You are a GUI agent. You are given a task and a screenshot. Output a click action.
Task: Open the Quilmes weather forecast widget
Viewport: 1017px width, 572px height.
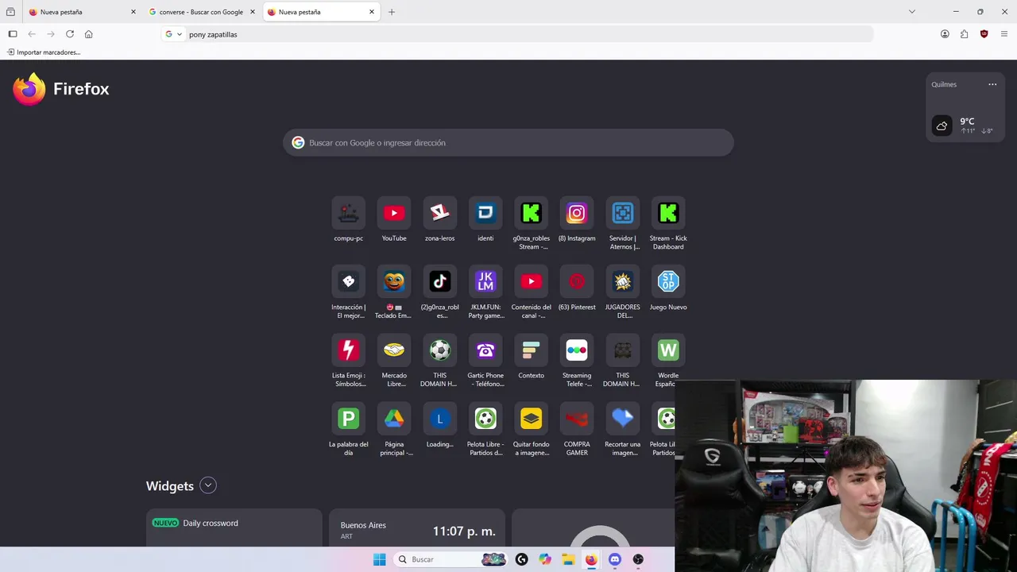pos(966,107)
